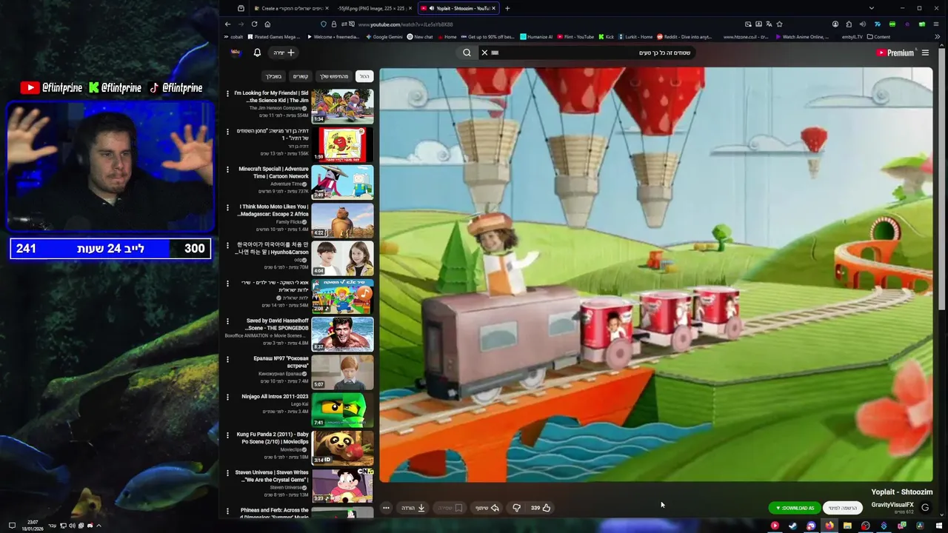948x533 pixels.
Task: Open the Kick bookmark
Action: tap(607, 36)
